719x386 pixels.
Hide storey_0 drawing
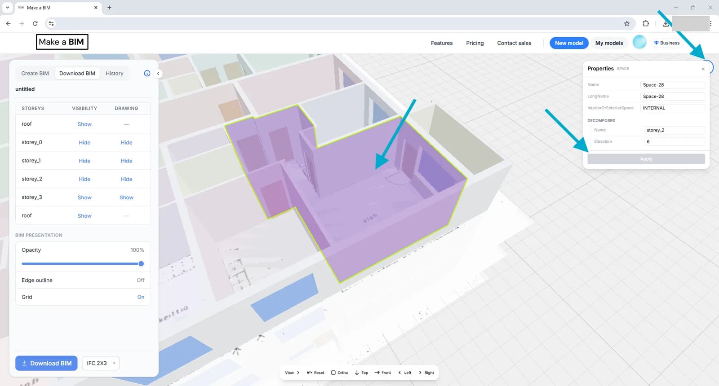[126, 142]
